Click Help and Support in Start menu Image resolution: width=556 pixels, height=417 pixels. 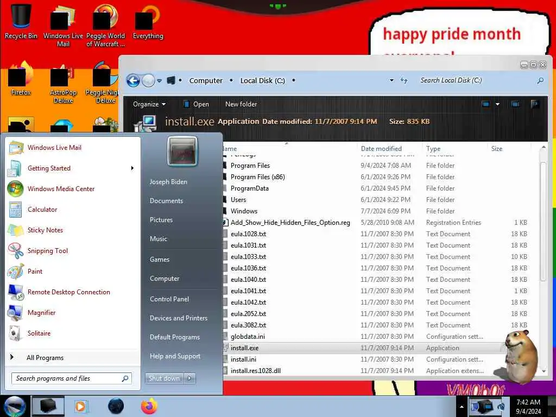(175, 356)
